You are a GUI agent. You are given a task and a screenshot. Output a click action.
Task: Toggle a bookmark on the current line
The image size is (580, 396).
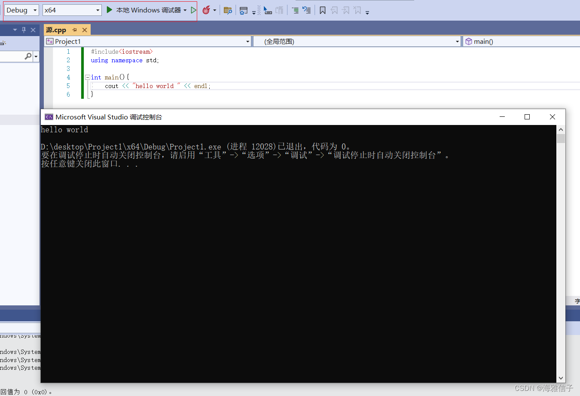[x=323, y=10]
